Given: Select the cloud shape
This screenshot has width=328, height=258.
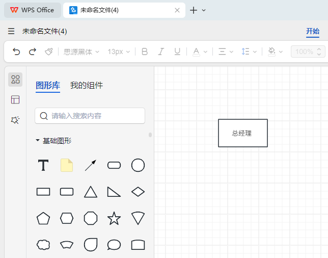Looking at the screenshot, I should coord(43,245).
